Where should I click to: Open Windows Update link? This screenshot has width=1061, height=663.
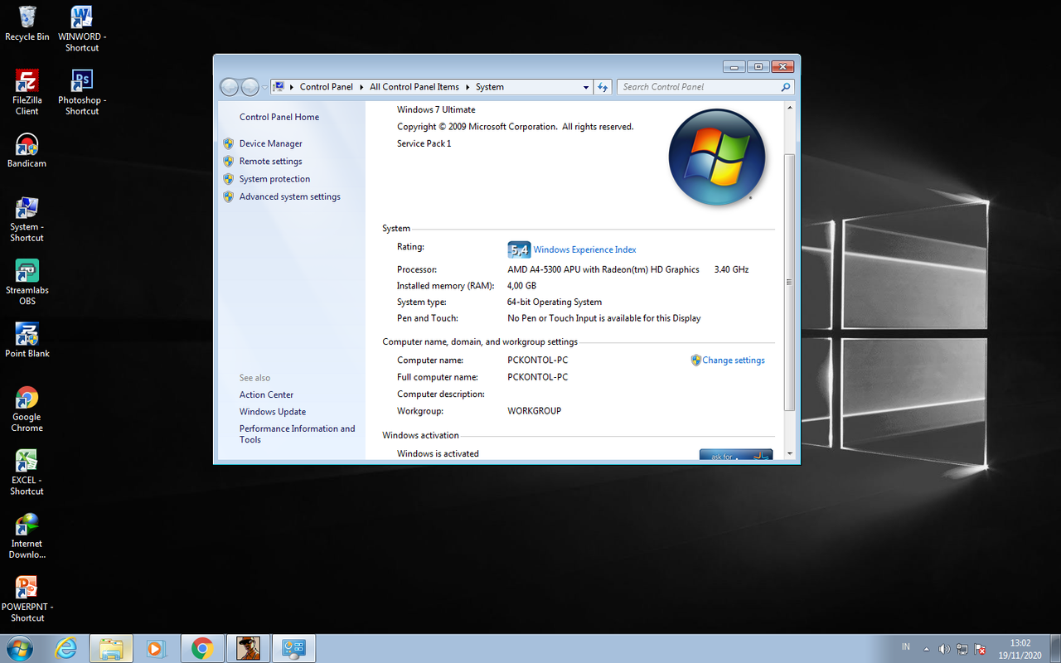(273, 412)
